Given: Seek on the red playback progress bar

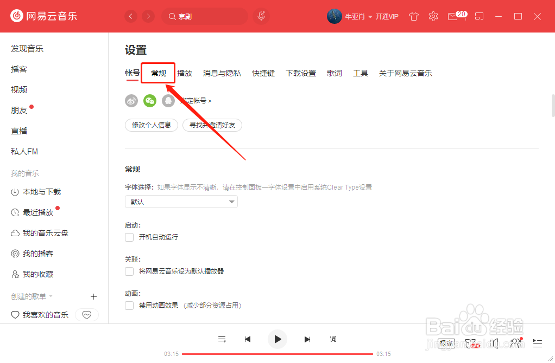Looking at the screenshot, I should [277, 354].
